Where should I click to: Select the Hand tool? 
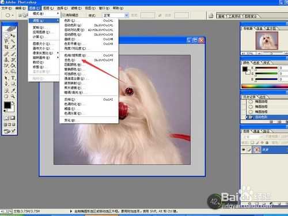coord(6,96)
